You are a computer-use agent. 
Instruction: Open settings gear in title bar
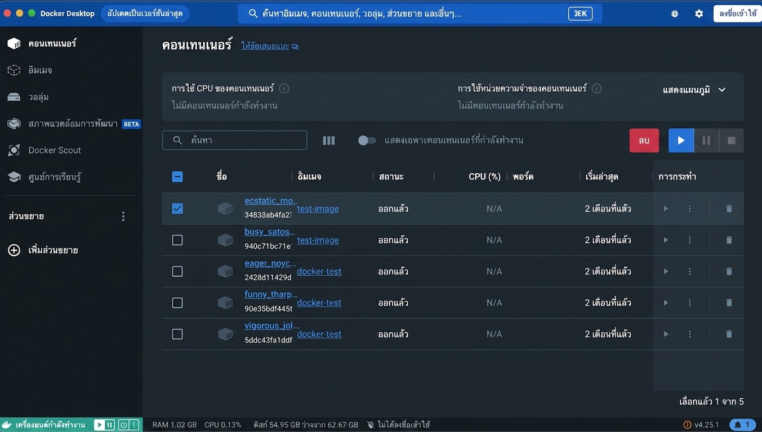[699, 13]
